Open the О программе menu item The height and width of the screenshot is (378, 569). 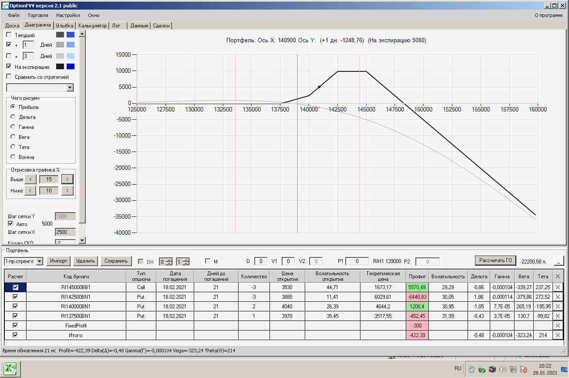(x=548, y=15)
